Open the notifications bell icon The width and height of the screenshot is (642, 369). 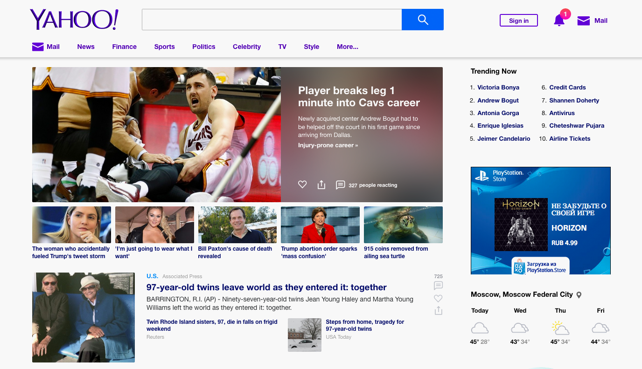point(559,20)
